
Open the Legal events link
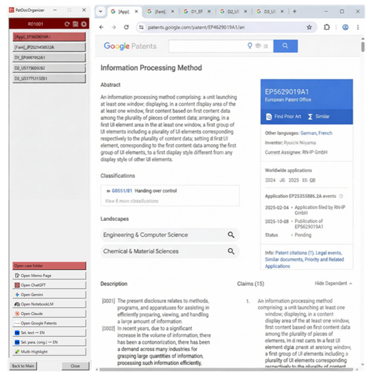tap(329, 253)
